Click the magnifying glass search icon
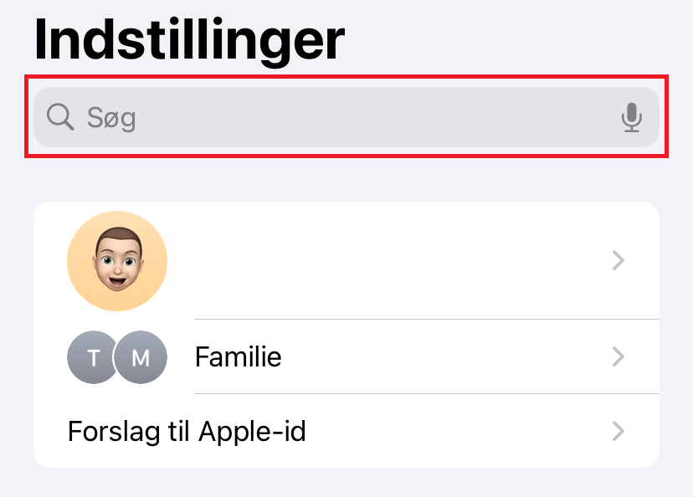Image resolution: width=693 pixels, height=497 pixels. (x=60, y=117)
